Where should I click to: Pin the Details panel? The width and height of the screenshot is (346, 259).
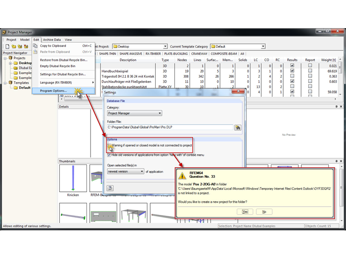click(336, 107)
